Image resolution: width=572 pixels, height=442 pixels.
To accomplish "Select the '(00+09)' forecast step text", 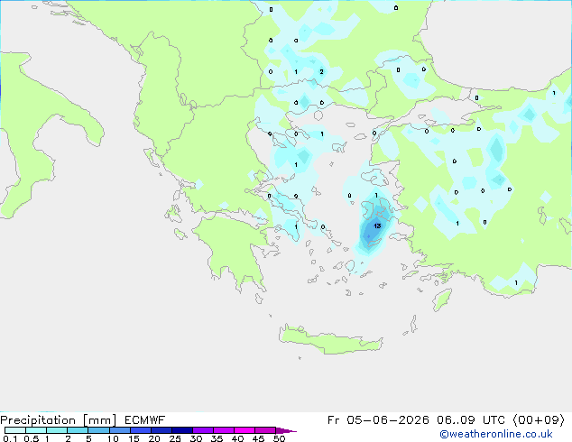I will coord(539,420).
